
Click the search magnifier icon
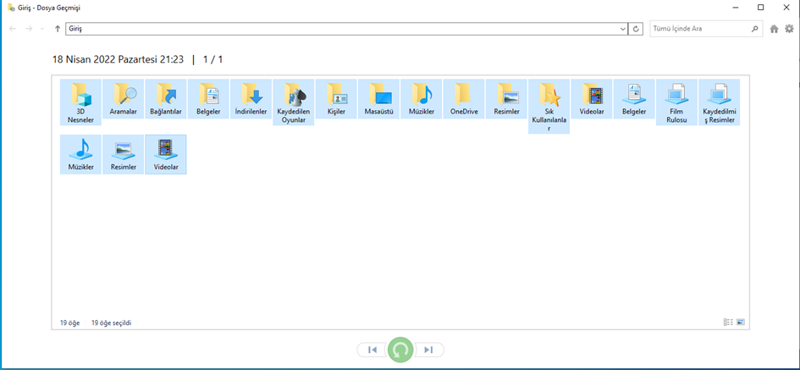coord(755,29)
